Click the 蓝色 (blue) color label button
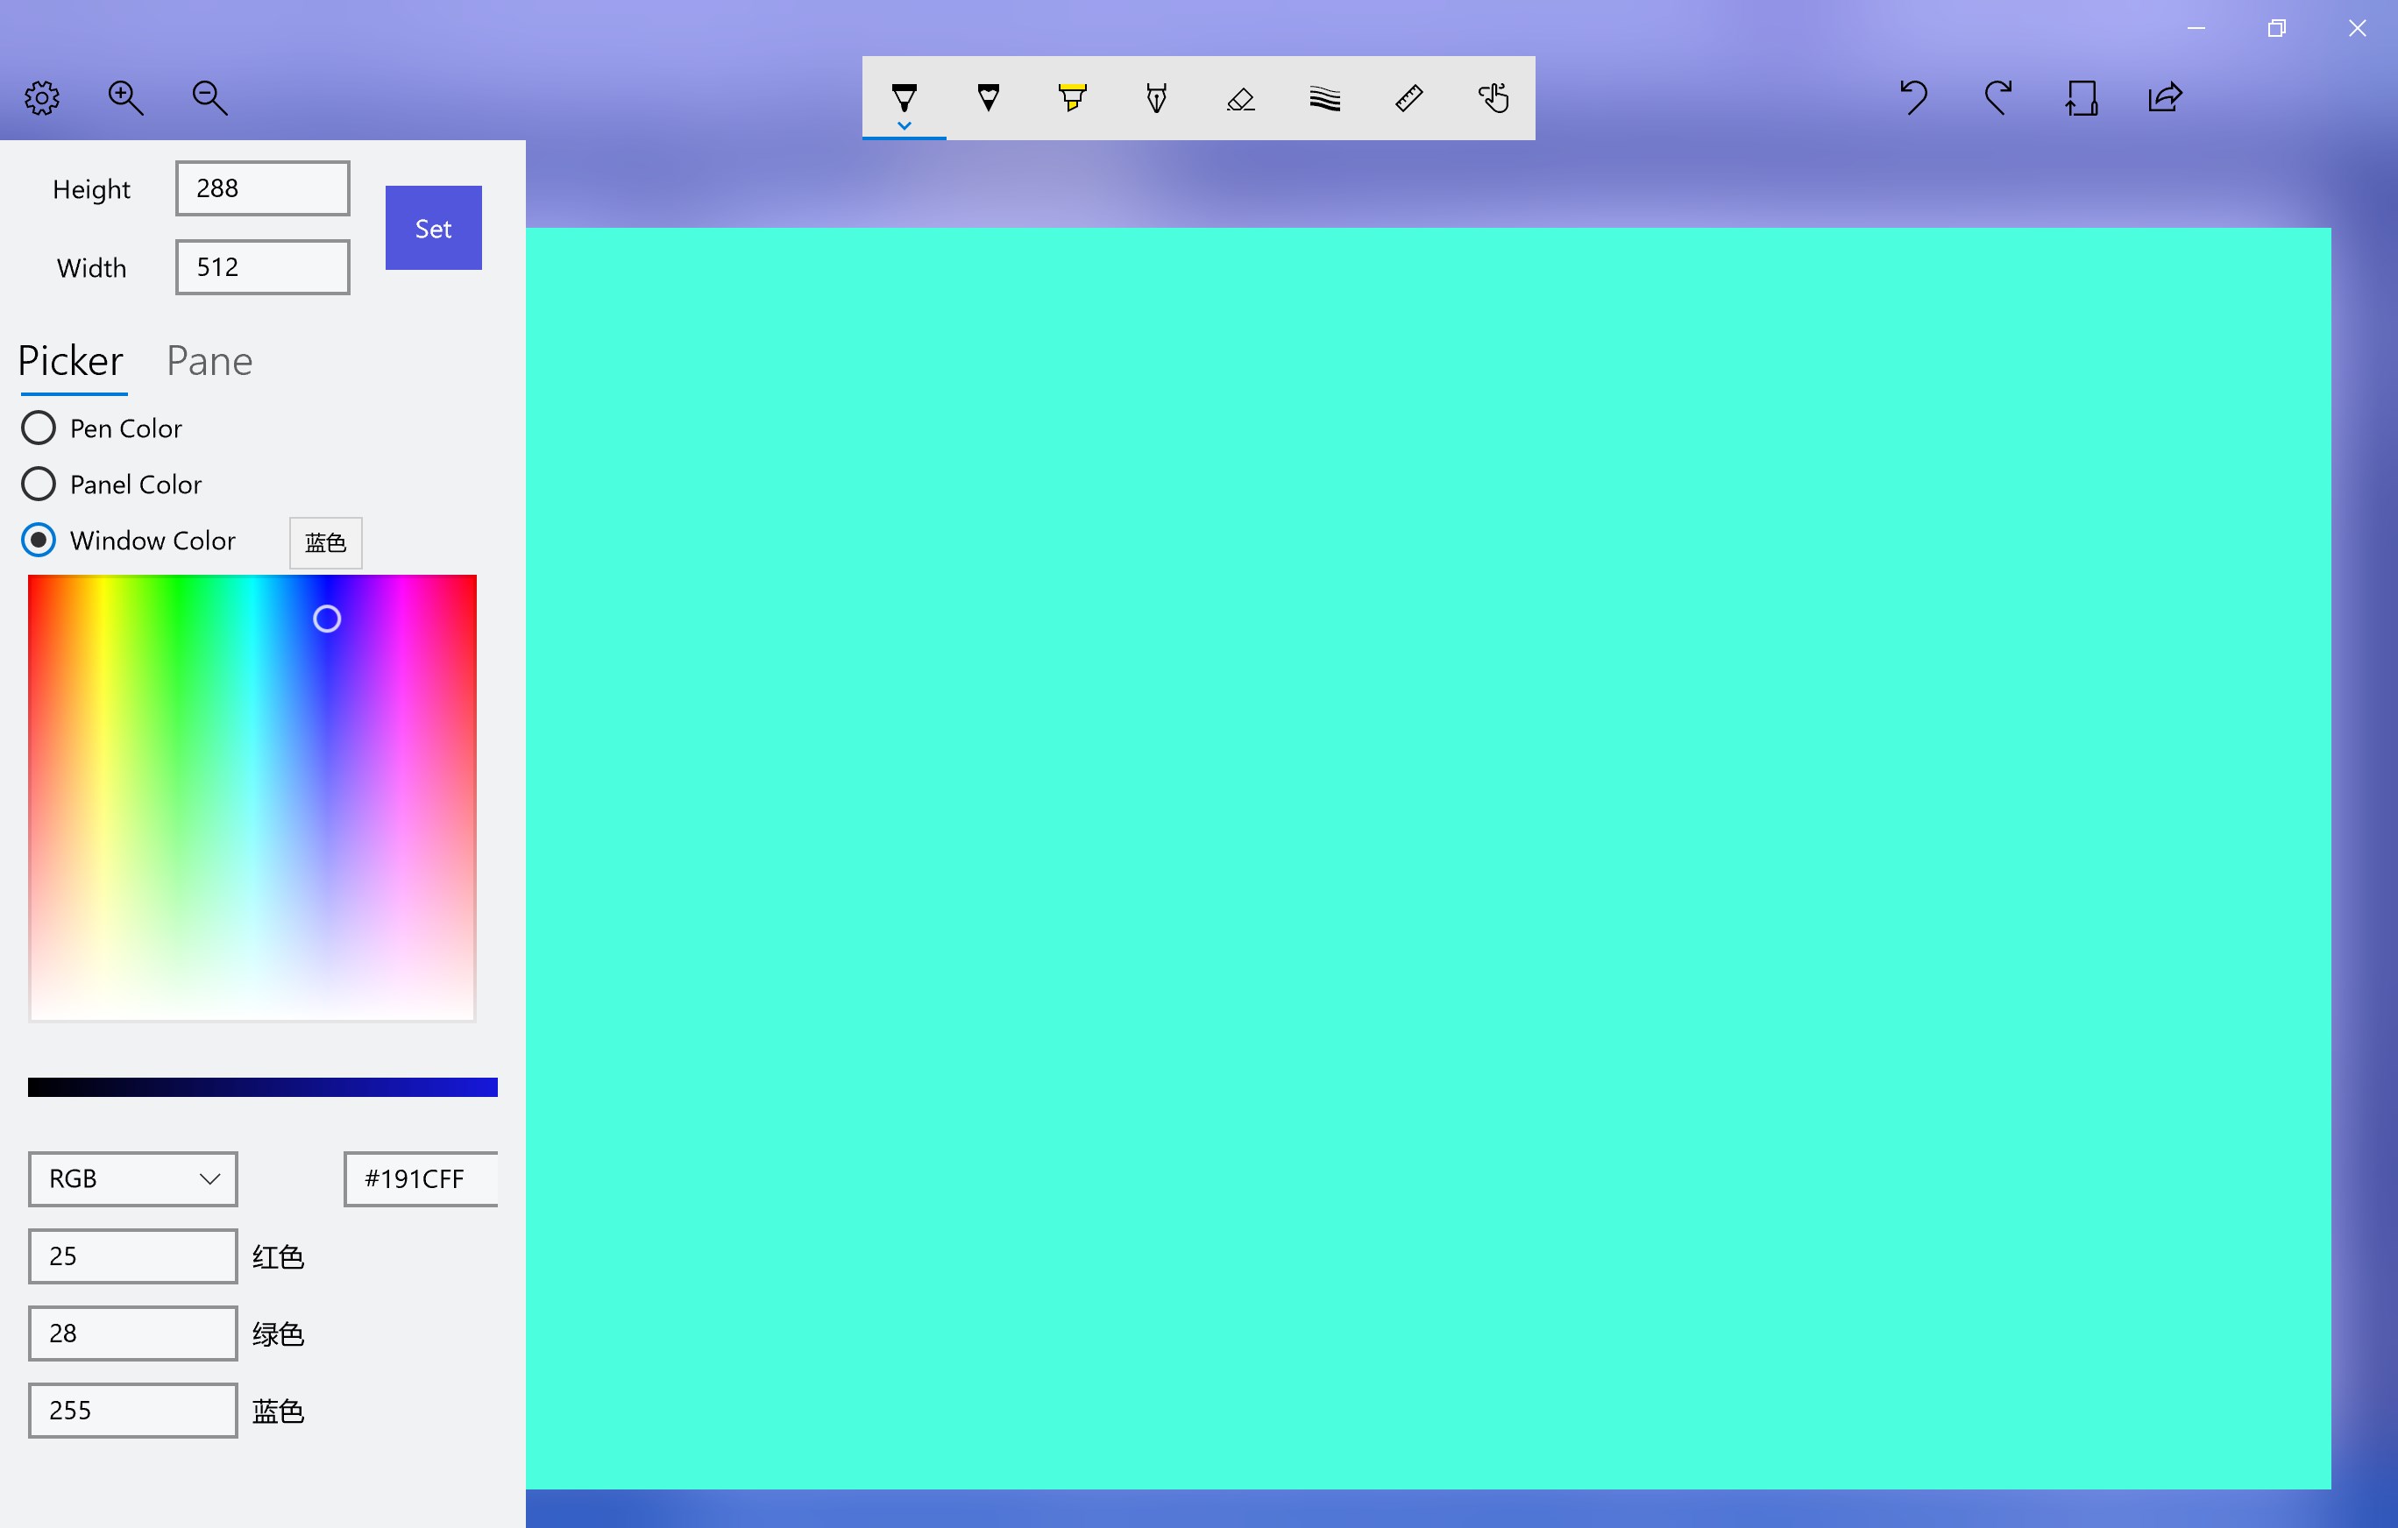The height and width of the screenshot is (1528, 2398). (325, 541)
